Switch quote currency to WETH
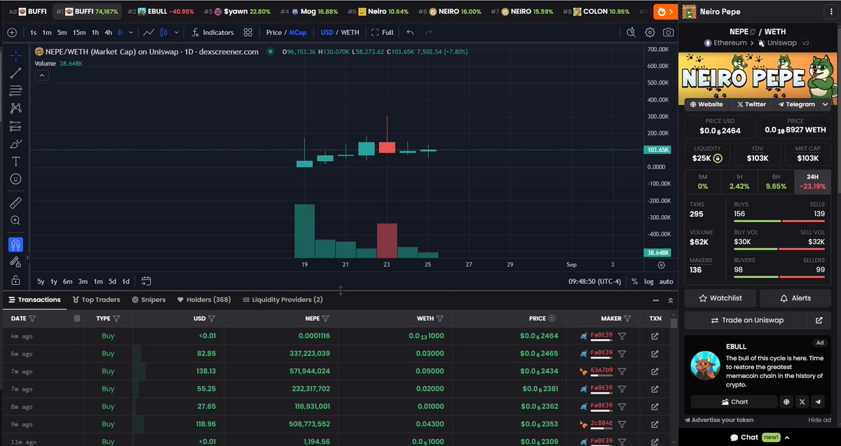The width and height of the screenshot is (841, 446). (x=350, y=32)
